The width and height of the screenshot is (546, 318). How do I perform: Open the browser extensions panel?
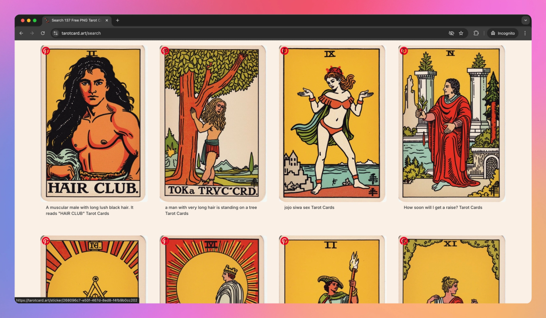475,33
